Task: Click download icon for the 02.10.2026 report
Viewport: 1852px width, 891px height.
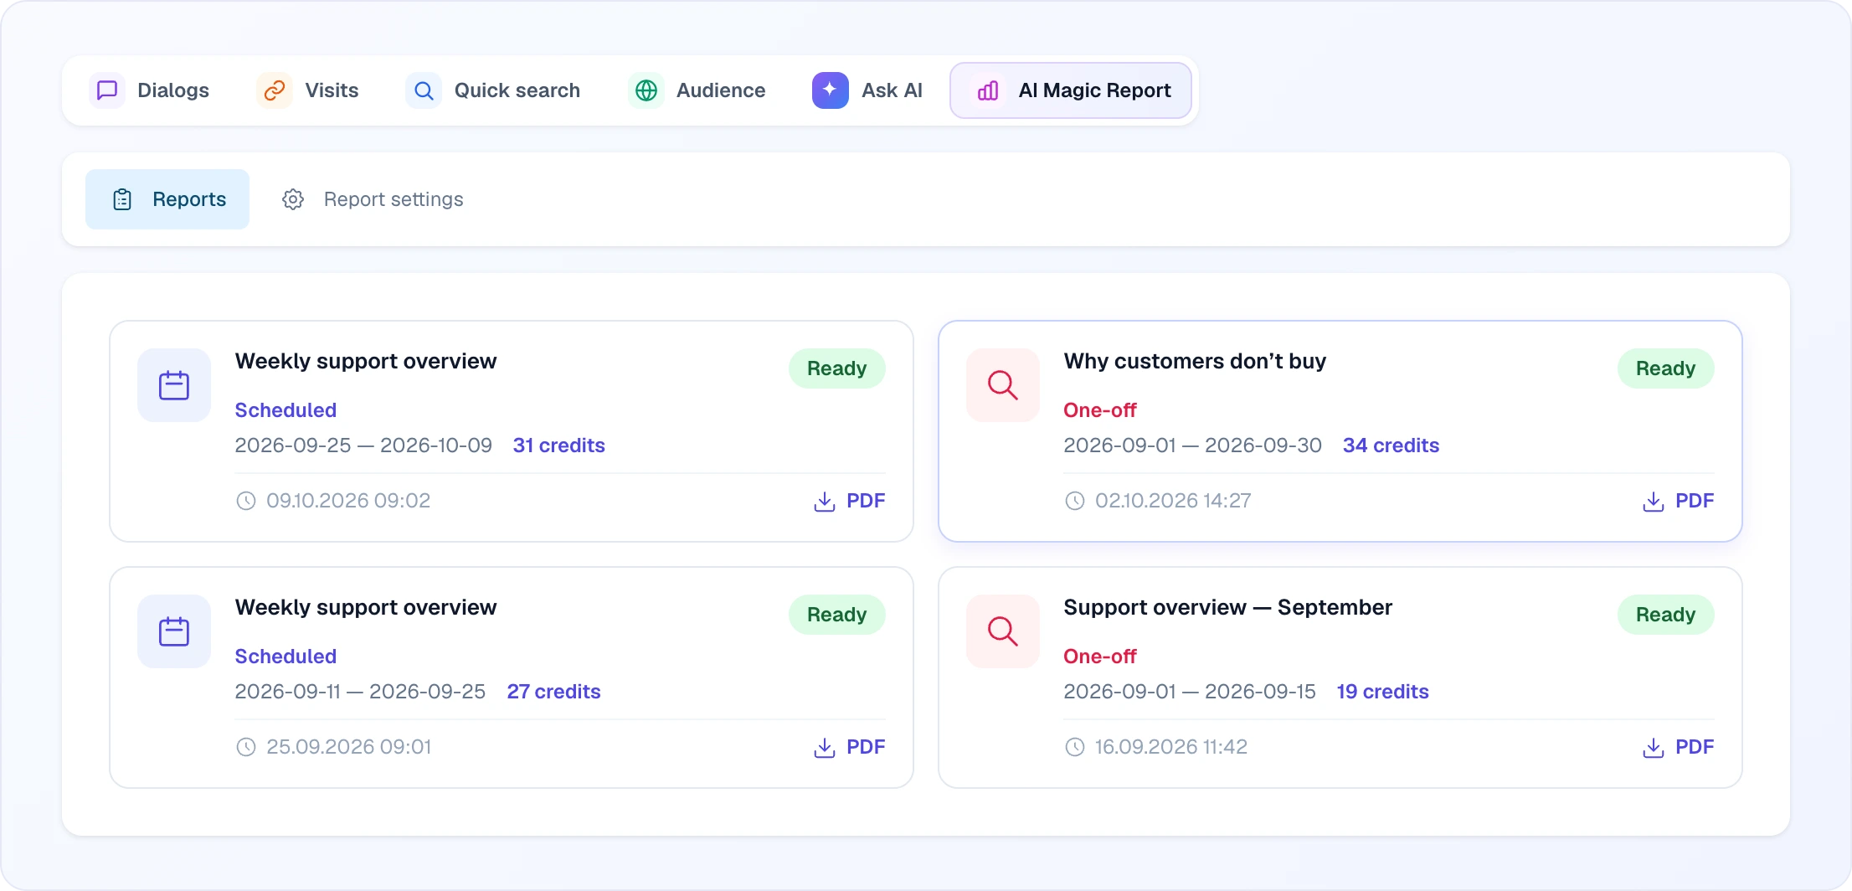Action: point(1654,502)
